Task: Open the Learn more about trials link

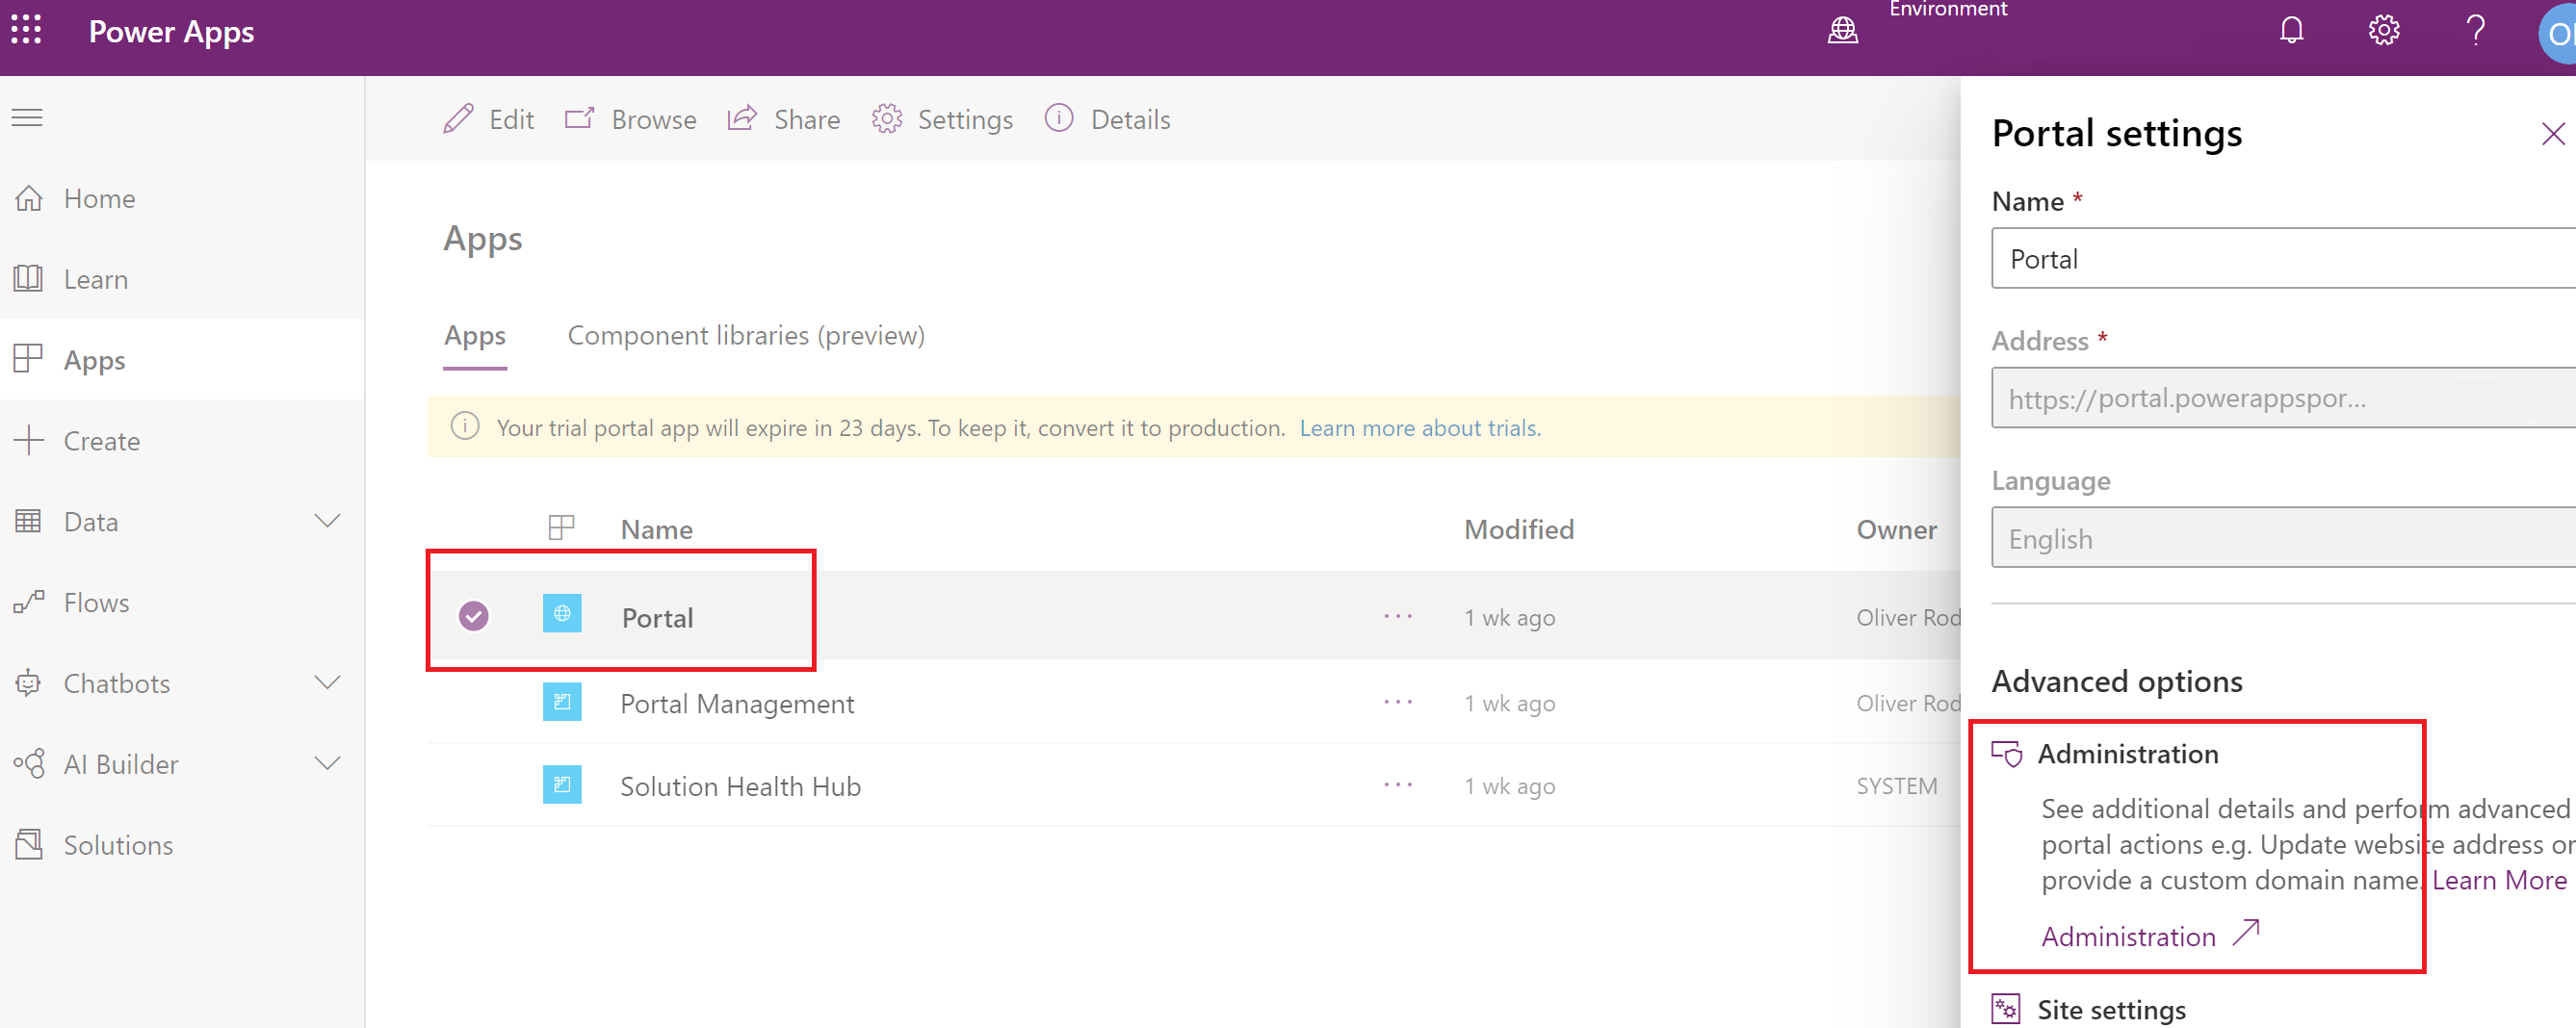Action: coord(1419,427)
